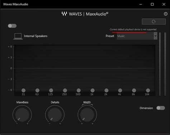170x135 pixels.
Task: Click the MaxxBass label
Action: 22,102
